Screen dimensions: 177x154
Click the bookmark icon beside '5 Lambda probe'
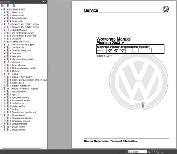coord(7,103)
